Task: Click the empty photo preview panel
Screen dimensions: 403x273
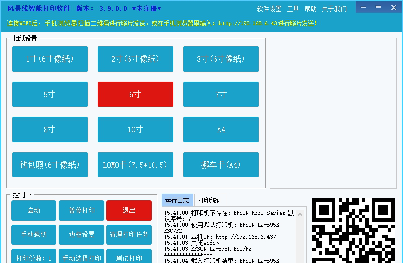Action: pos(333,113)
